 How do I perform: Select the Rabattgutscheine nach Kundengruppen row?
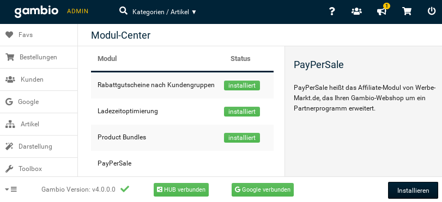pos(182,85)
